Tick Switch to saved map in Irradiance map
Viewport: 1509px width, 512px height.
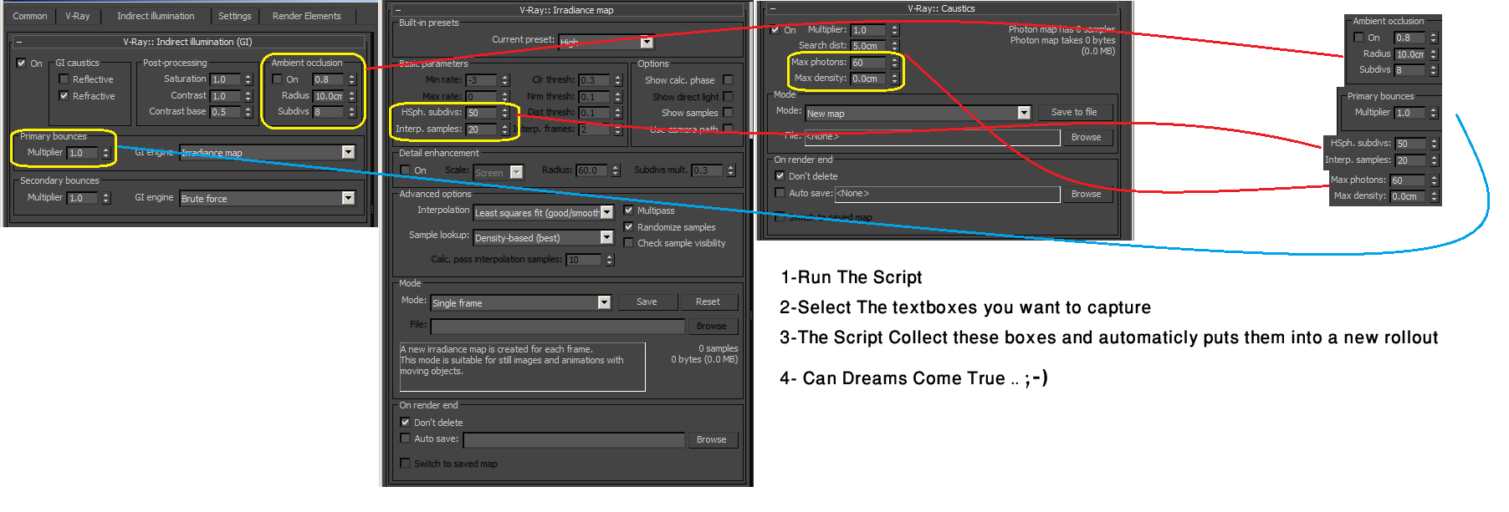coord(405,464)
